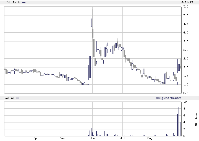Click the 0.5 price axis value
This screenshot has width=199, height=141.
click(x=186, y=93)
